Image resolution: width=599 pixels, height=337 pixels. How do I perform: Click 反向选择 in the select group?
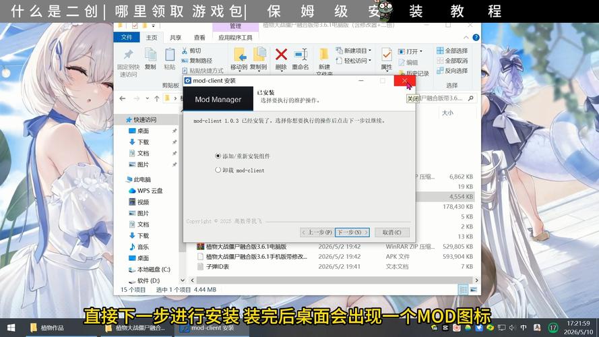coord(452,70)
